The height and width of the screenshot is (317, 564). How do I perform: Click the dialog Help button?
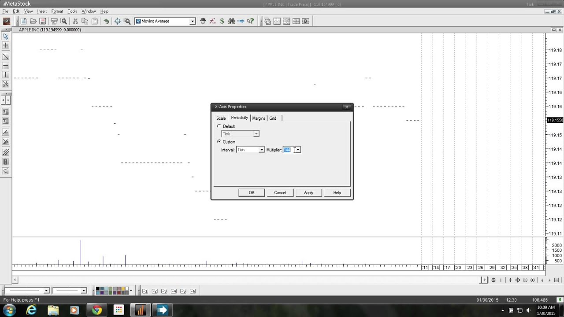[x=337, y=192]
